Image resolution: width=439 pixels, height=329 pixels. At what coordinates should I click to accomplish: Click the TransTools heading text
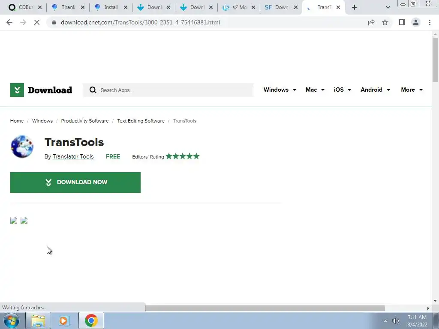pos(74,142)
